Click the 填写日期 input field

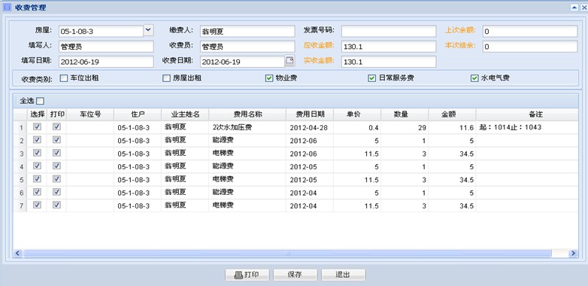(106, 62)
